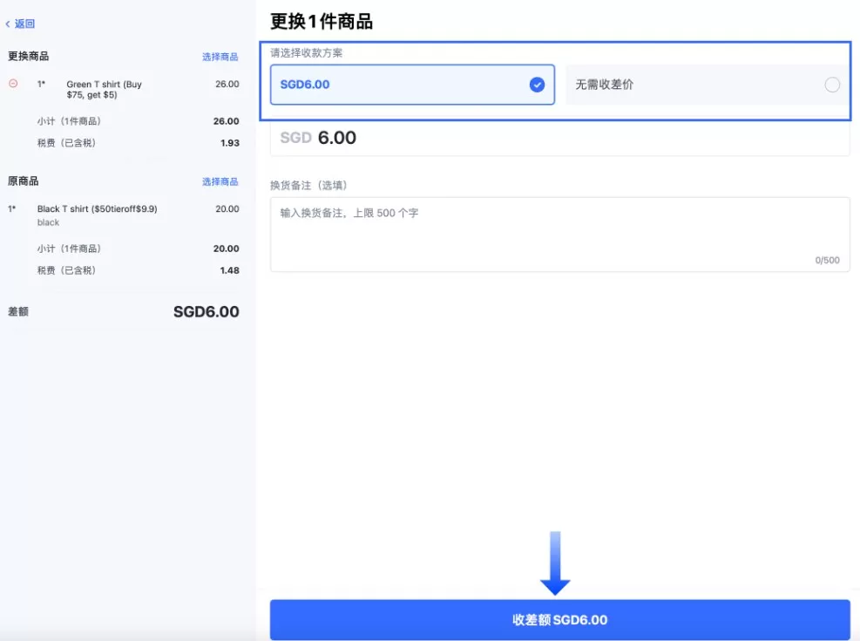Click the blue checkmark on the SGD6.00 option
This screenshot has height=641, width=860.
tap(538, 85)
